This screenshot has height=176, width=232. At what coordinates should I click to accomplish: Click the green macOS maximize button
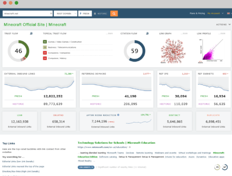point(16,3)
